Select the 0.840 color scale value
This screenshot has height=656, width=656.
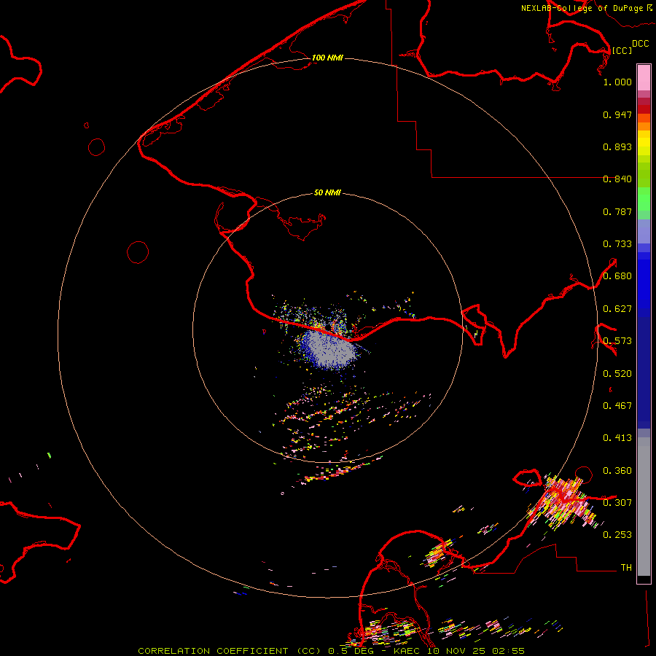(x=617, y=179)
